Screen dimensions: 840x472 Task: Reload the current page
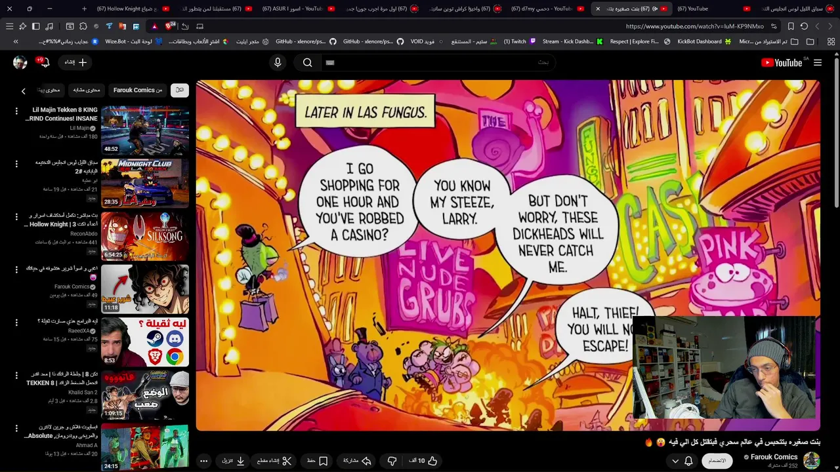point(804,26)
